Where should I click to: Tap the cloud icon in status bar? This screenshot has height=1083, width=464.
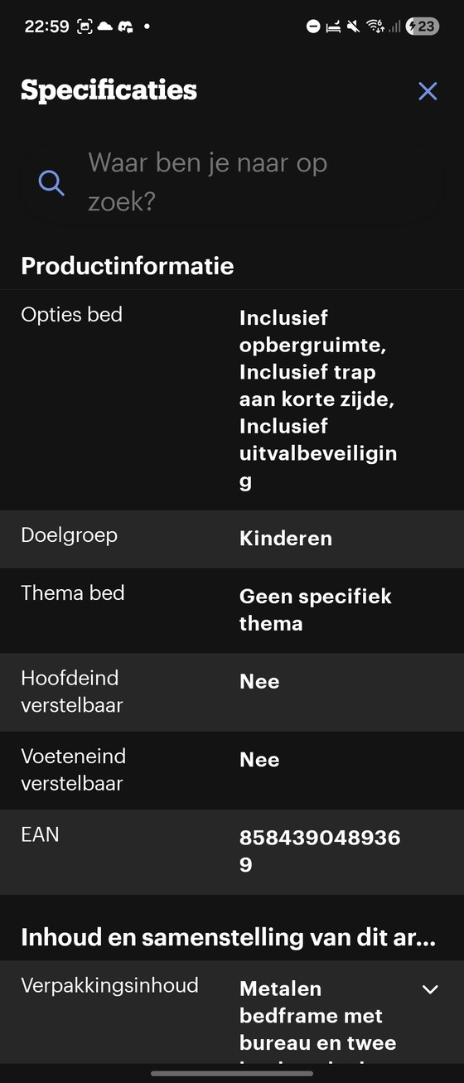105,27
